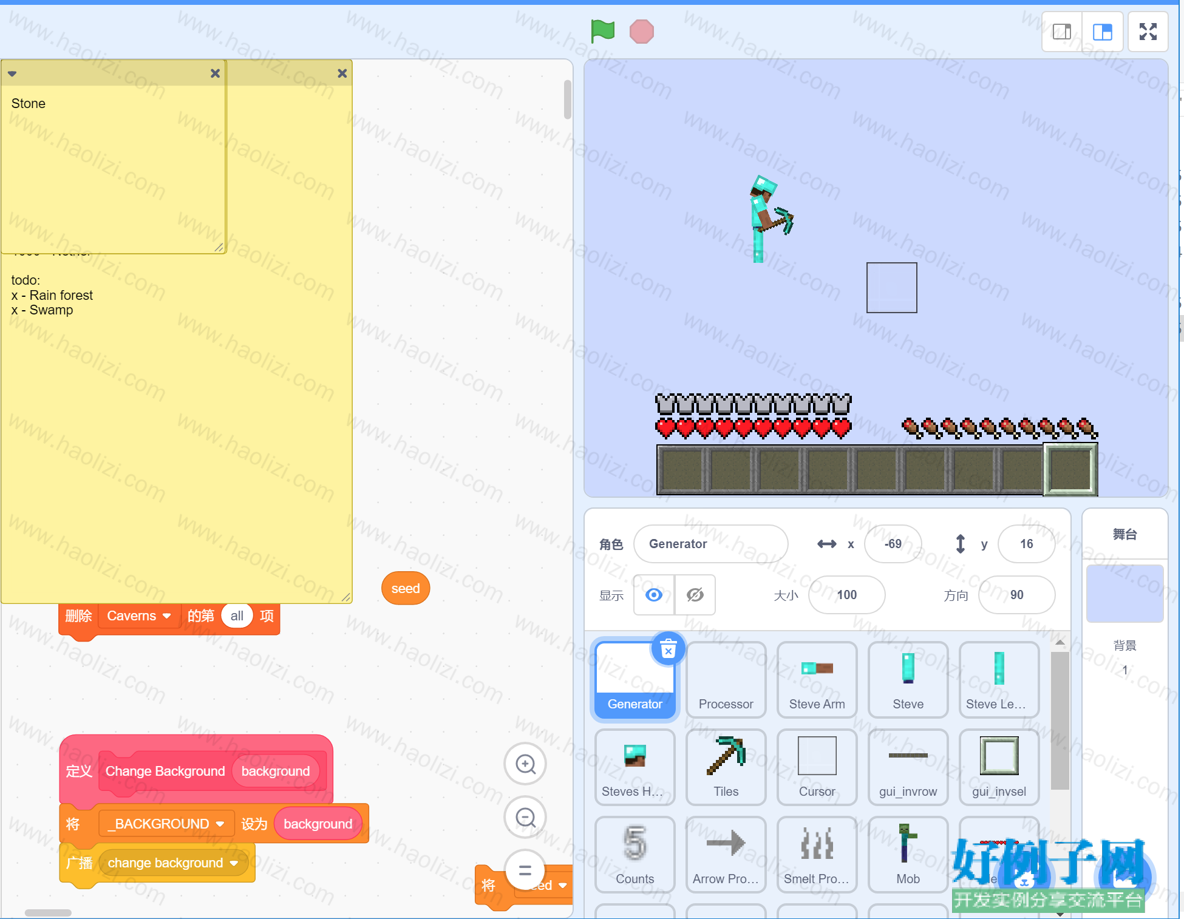
Task: Enter full screen stage mode
Action: 1148,32
